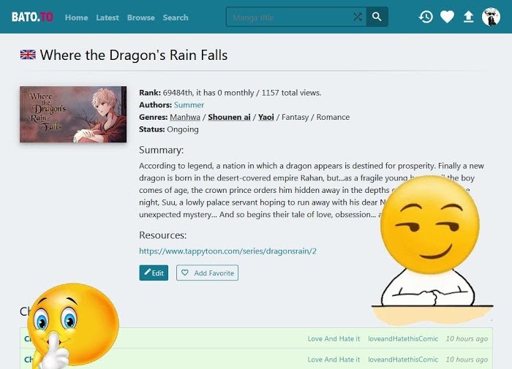Open the reading history clock icon

pyautogui.click(x=426, y=17)
